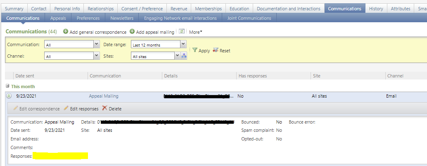Sort by the Site column header
This screenshot has width=427, height=166.
click(348, 76)
